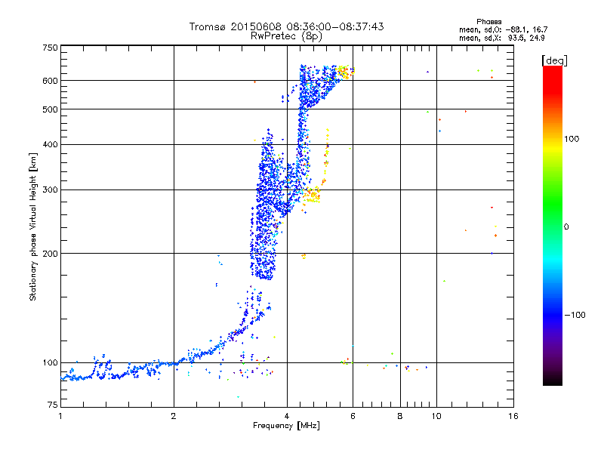604x453 pixels.
Task: Click the y-axis tick label '75'
Action: coord(53,405)
